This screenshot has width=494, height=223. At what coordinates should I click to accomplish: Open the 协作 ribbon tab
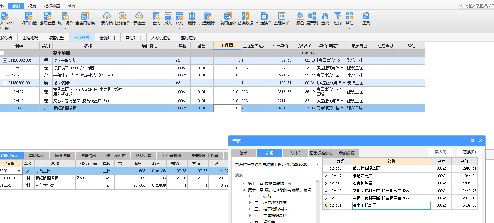[x=72, y=6]
